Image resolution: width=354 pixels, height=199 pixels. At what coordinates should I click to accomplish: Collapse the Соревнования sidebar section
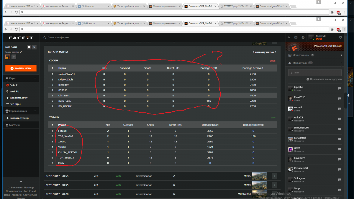point(35,111)
